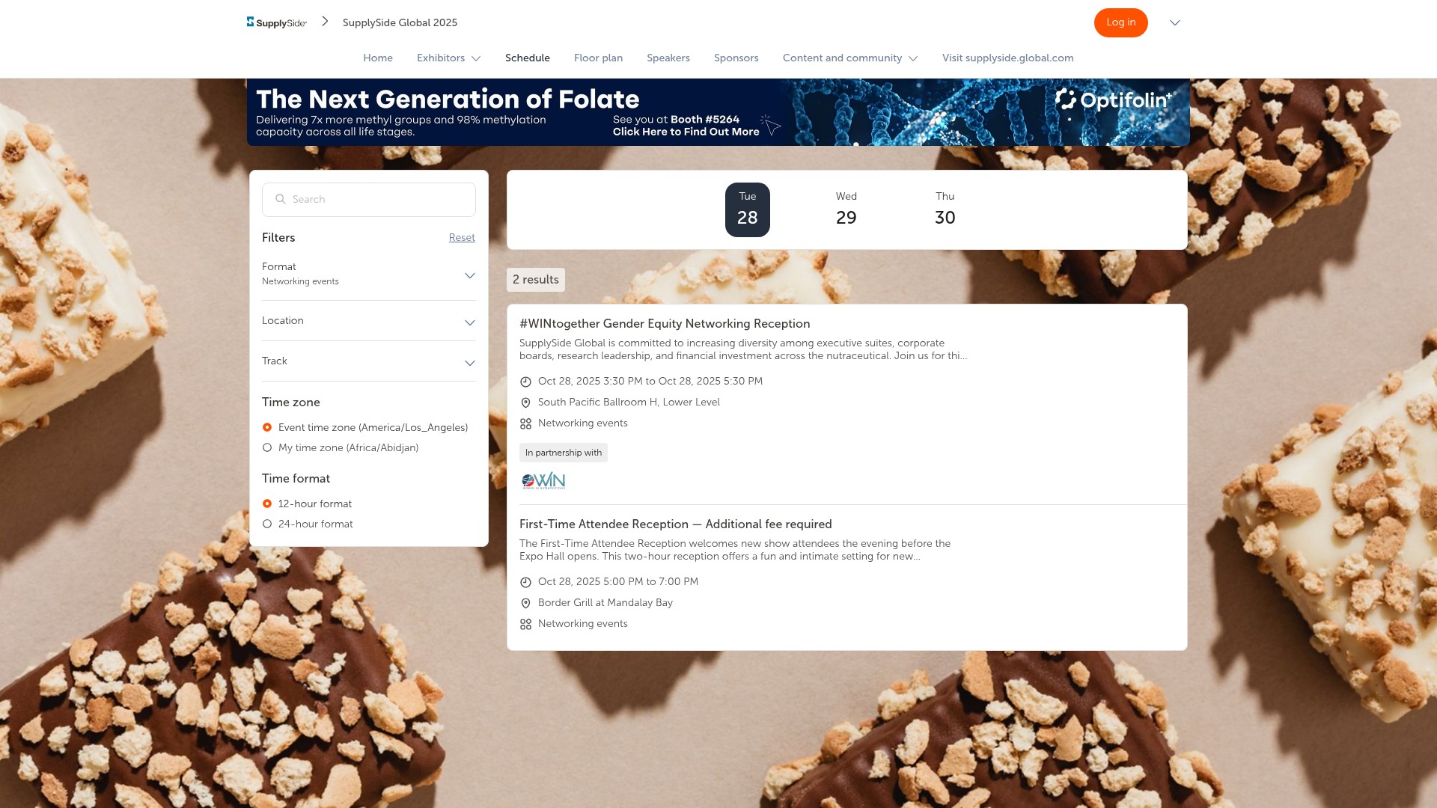Select Thu 30 date
This screenshot has height=808, width=1437.
click(945, 209)
